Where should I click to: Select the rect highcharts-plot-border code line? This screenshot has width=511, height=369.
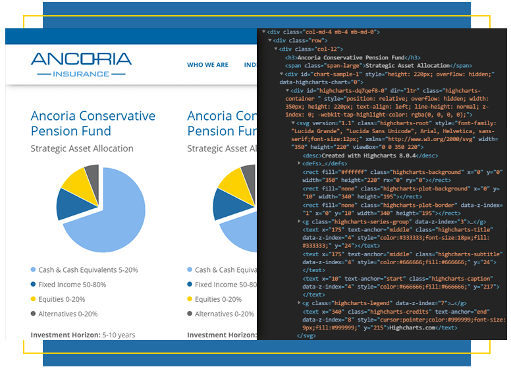402,209
